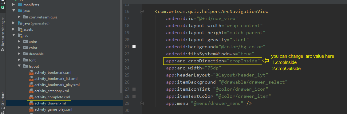This screenshot has height=114, width=347.
Task: Click the fold end marker at line 29
Action: click(x=142, y=103)
